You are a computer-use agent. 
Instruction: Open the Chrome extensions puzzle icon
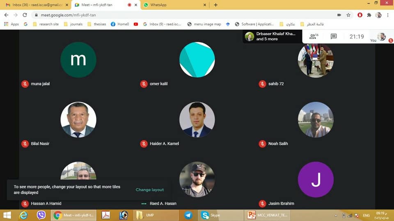click(x=369, y=15)
